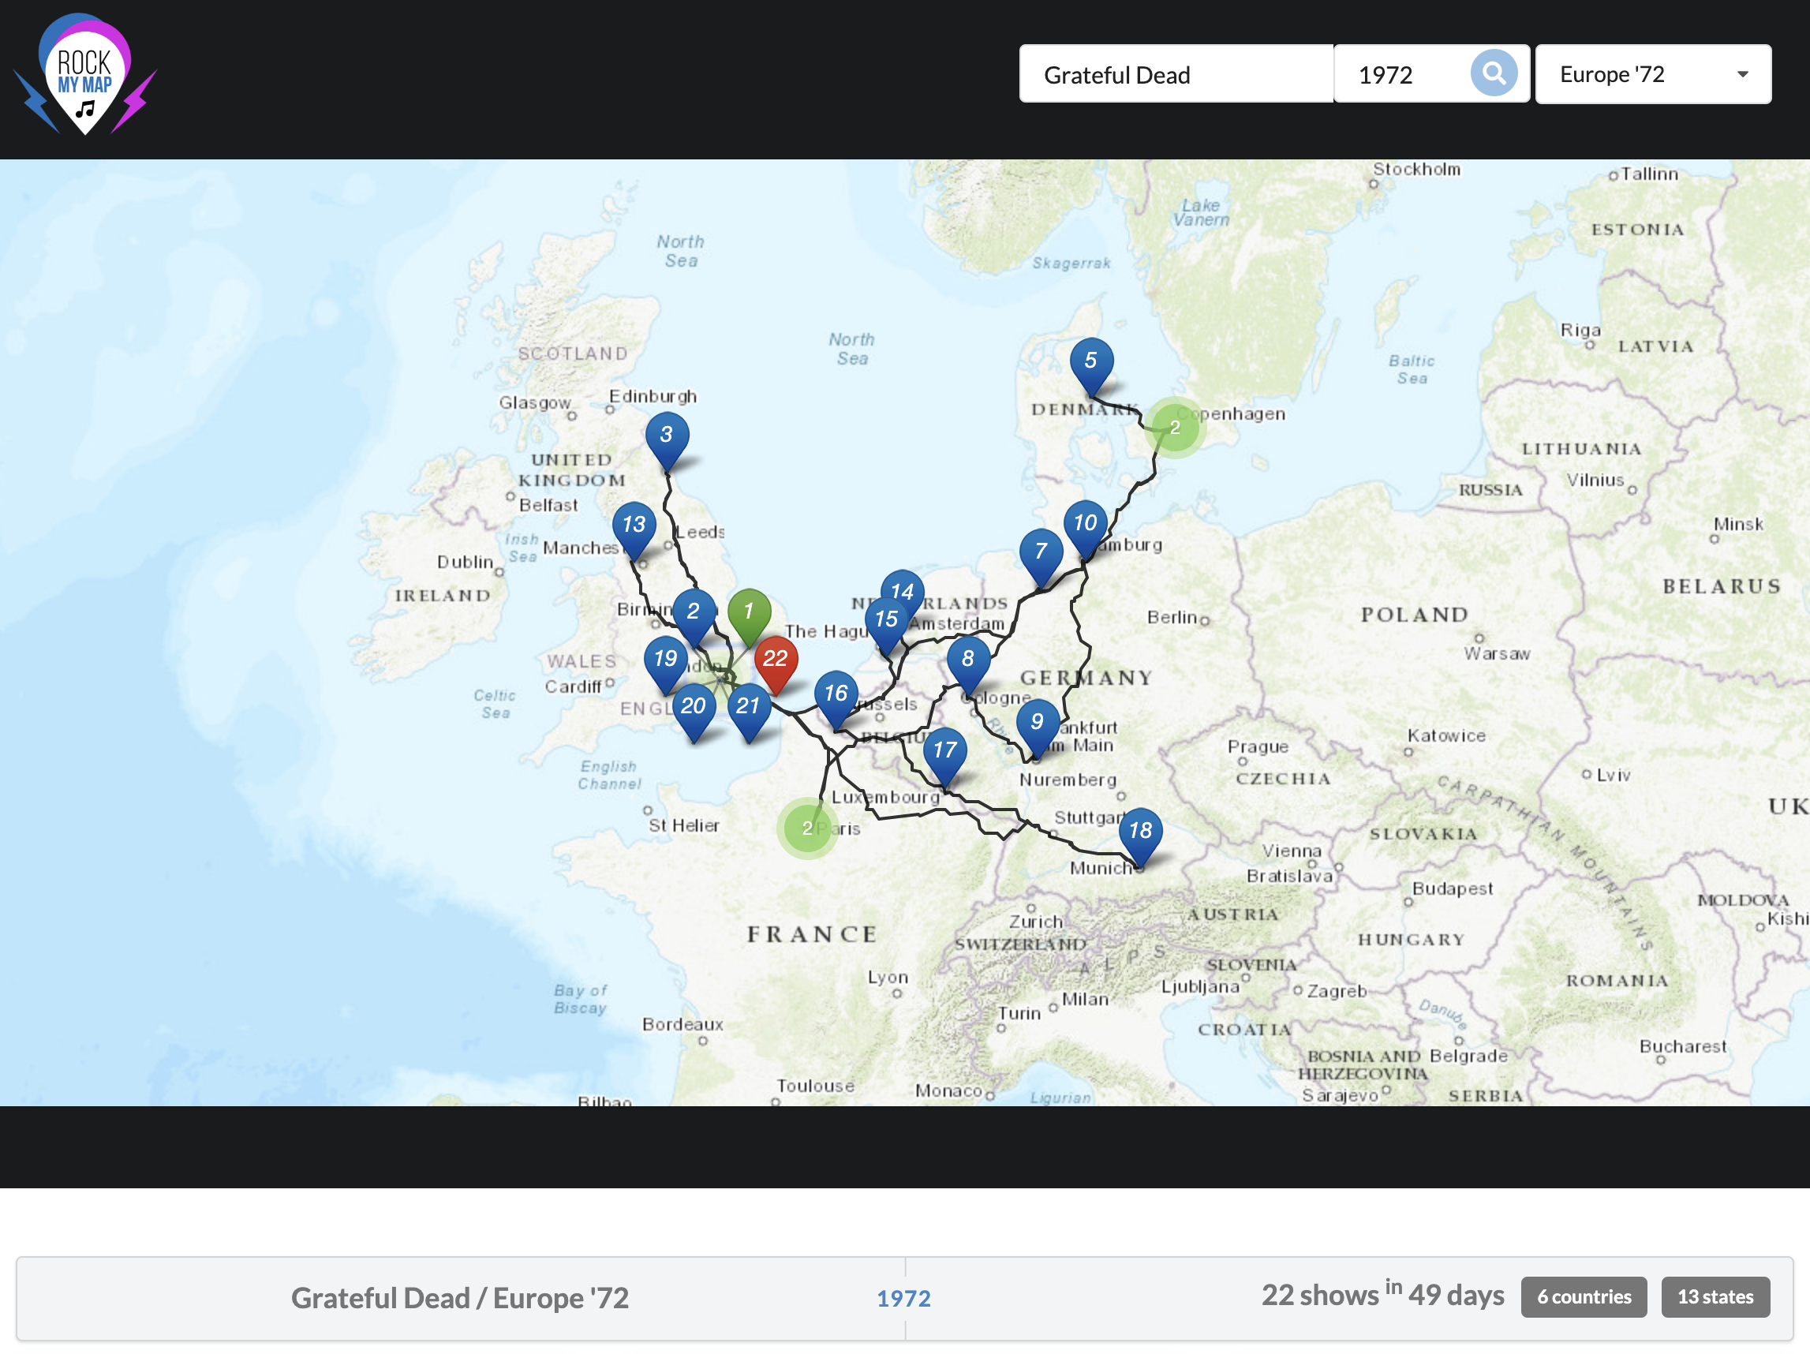The height and width of the screenshot is (1354, 1810).
Task: Click blue map pin 17 near Luxembourg
Action: (944, 750)
